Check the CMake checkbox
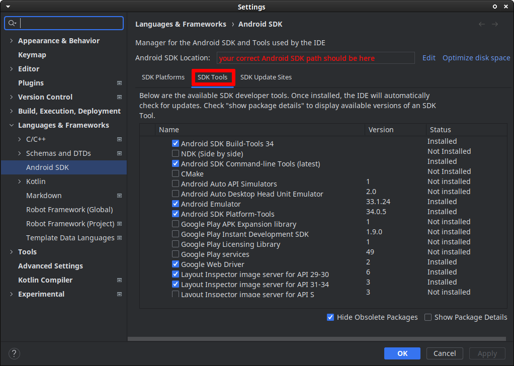 [176, 173]
